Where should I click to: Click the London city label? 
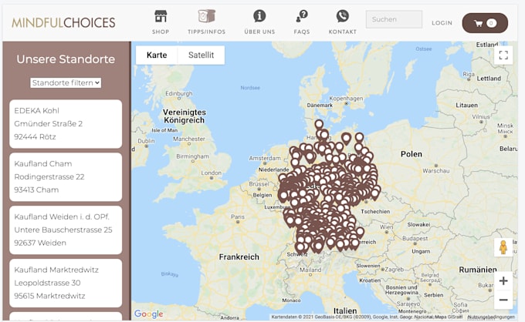tap(211, 173)
